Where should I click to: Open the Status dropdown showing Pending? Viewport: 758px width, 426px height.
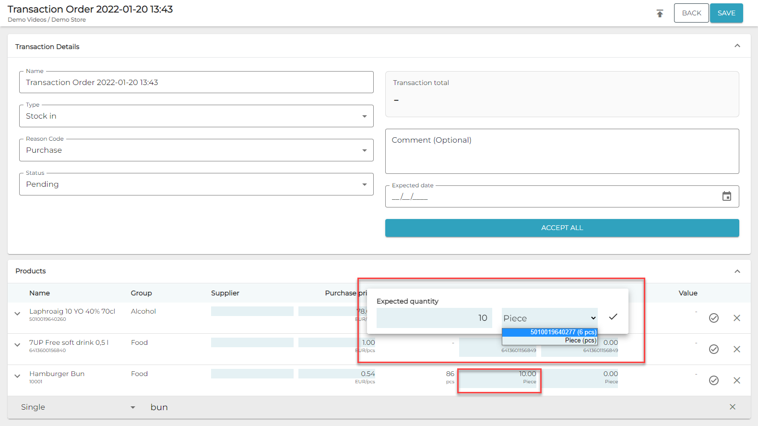[x=196, y=184]
